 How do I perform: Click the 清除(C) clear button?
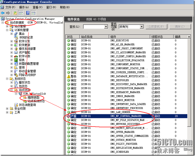180,26
